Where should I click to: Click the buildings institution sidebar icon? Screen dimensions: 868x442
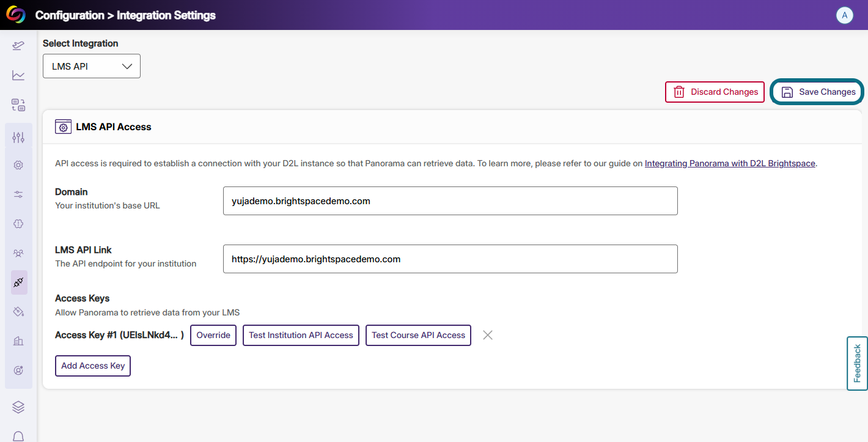click(18, 341)
